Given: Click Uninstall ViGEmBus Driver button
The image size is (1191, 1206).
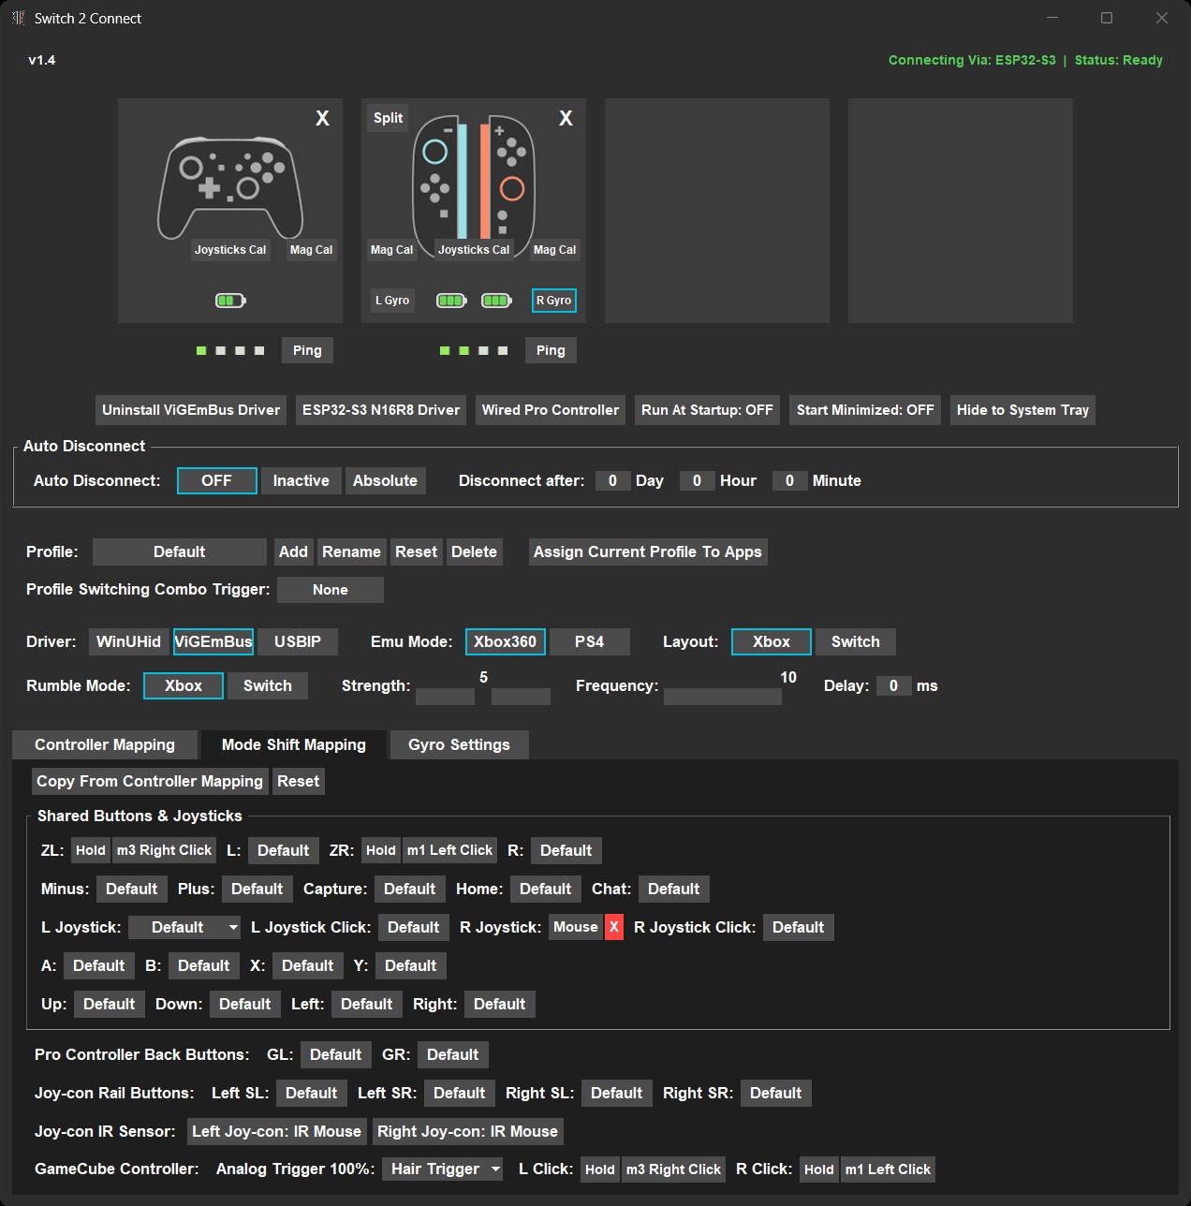Looking at the screenshot, I should [x=191, y=410].
